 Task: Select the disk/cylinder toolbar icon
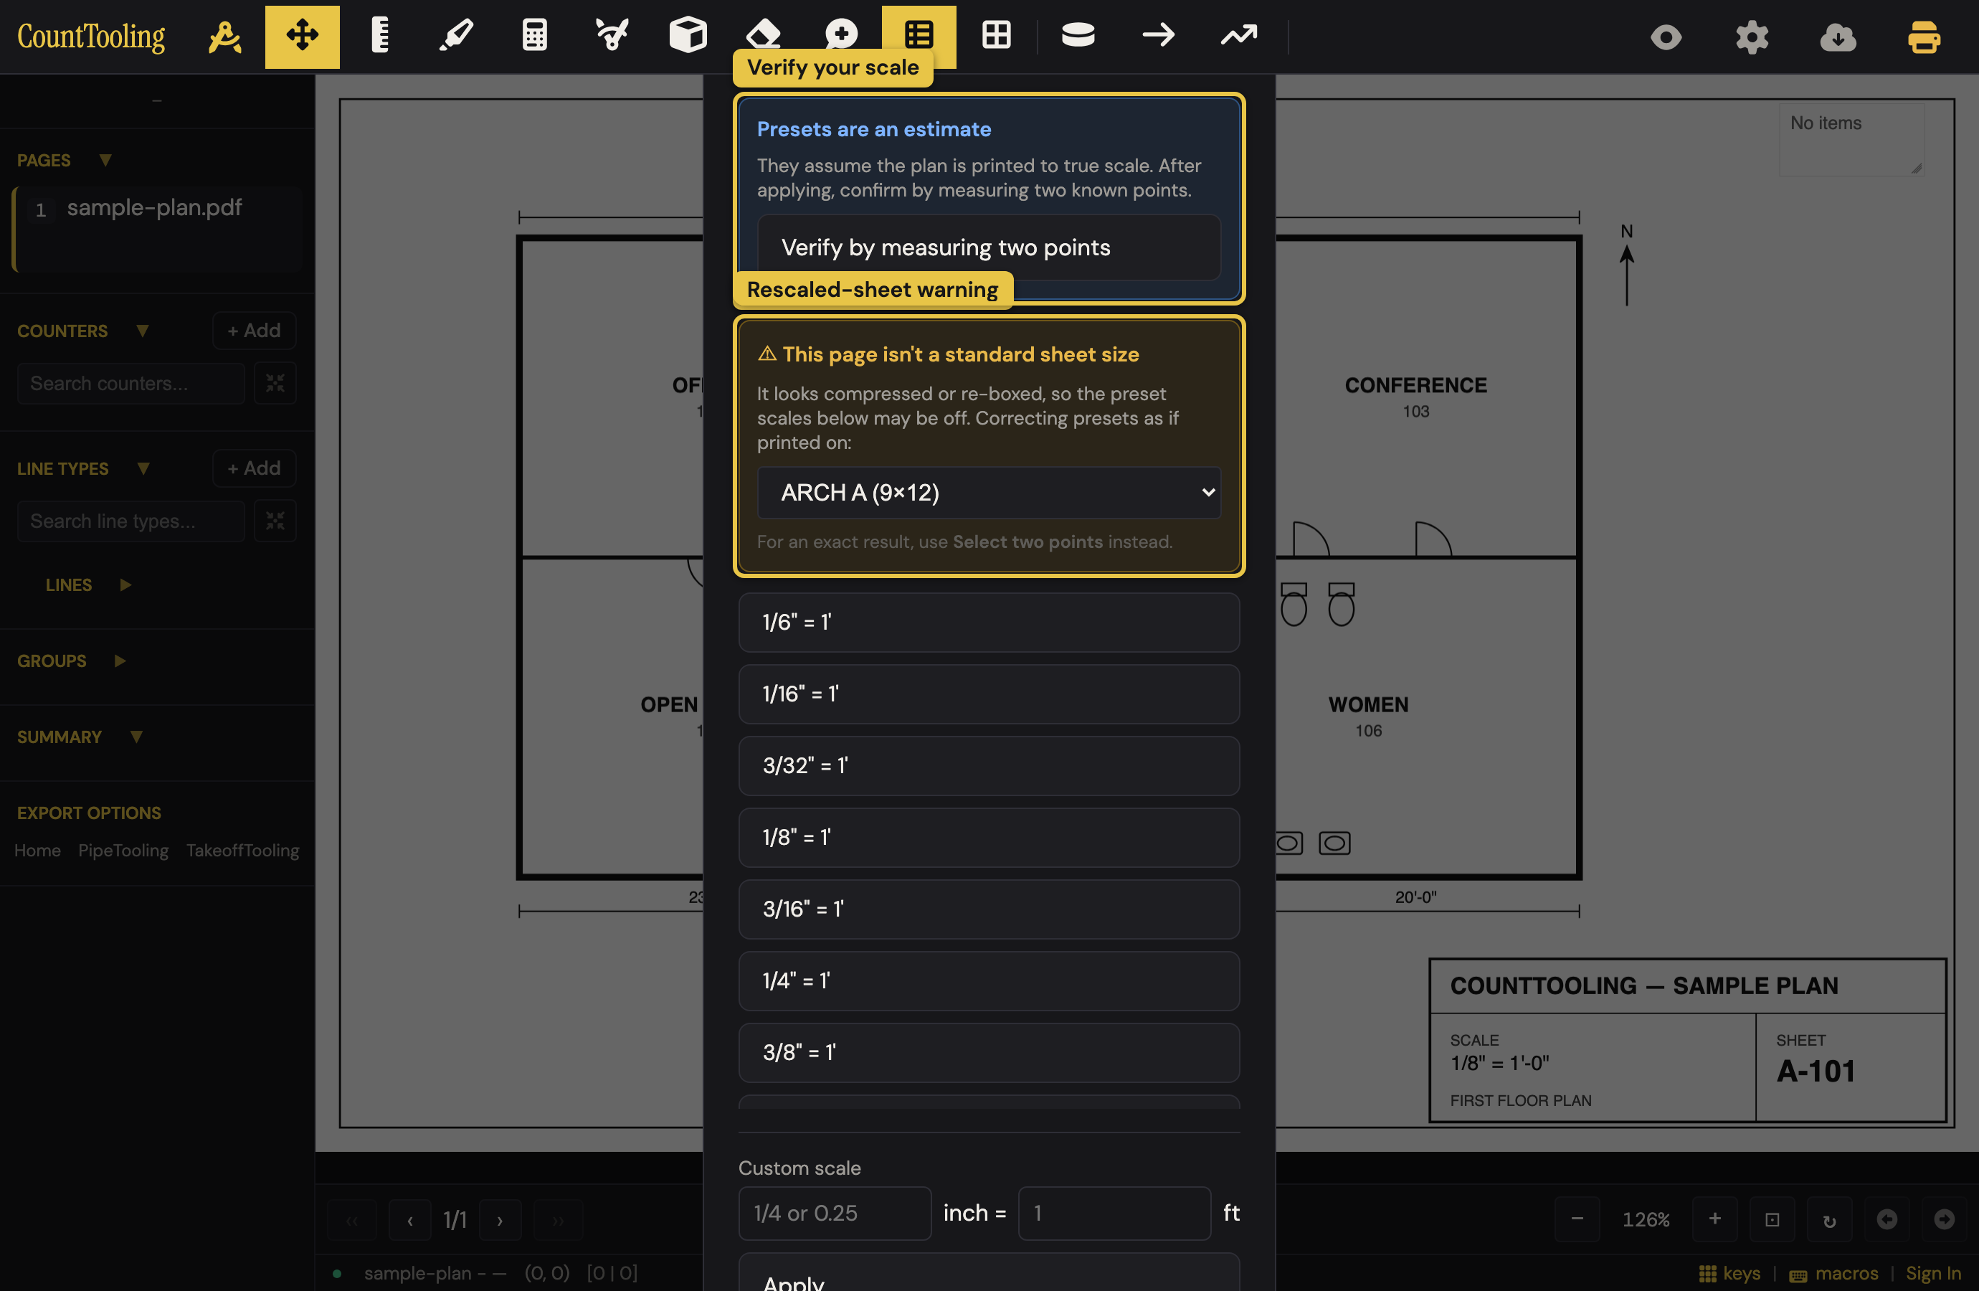(1078, 37)
